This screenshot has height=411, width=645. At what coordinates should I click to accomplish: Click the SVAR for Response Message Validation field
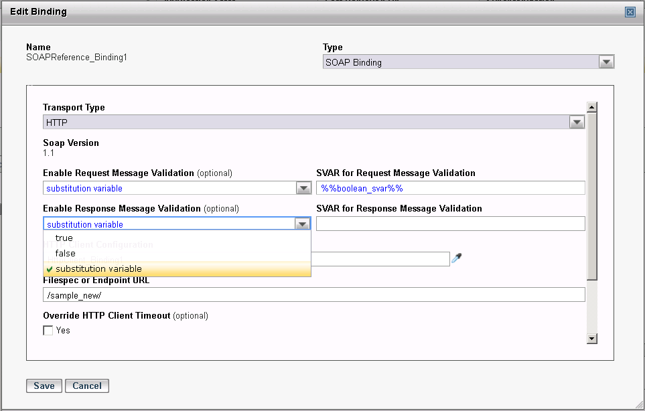click(x=450, y=224)
